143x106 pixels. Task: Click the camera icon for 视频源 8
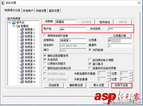pyautogui.click(x=22, y=54)
